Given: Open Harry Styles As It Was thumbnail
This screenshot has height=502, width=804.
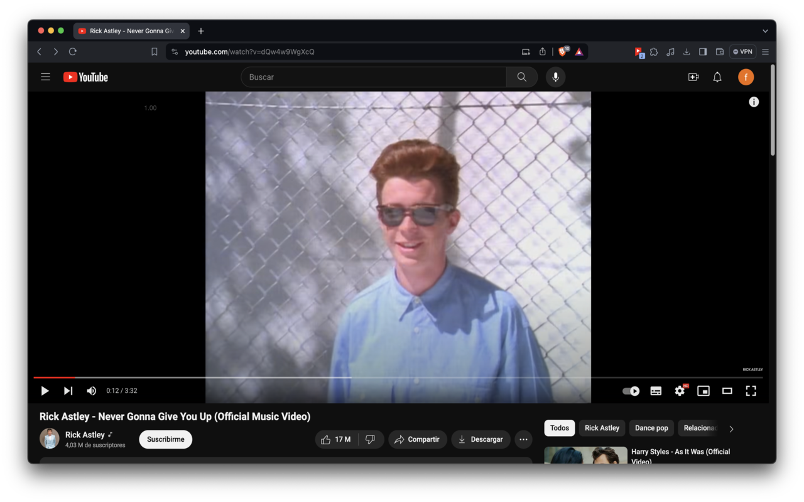Looking at the screenshot, I should tap(585, 455).
